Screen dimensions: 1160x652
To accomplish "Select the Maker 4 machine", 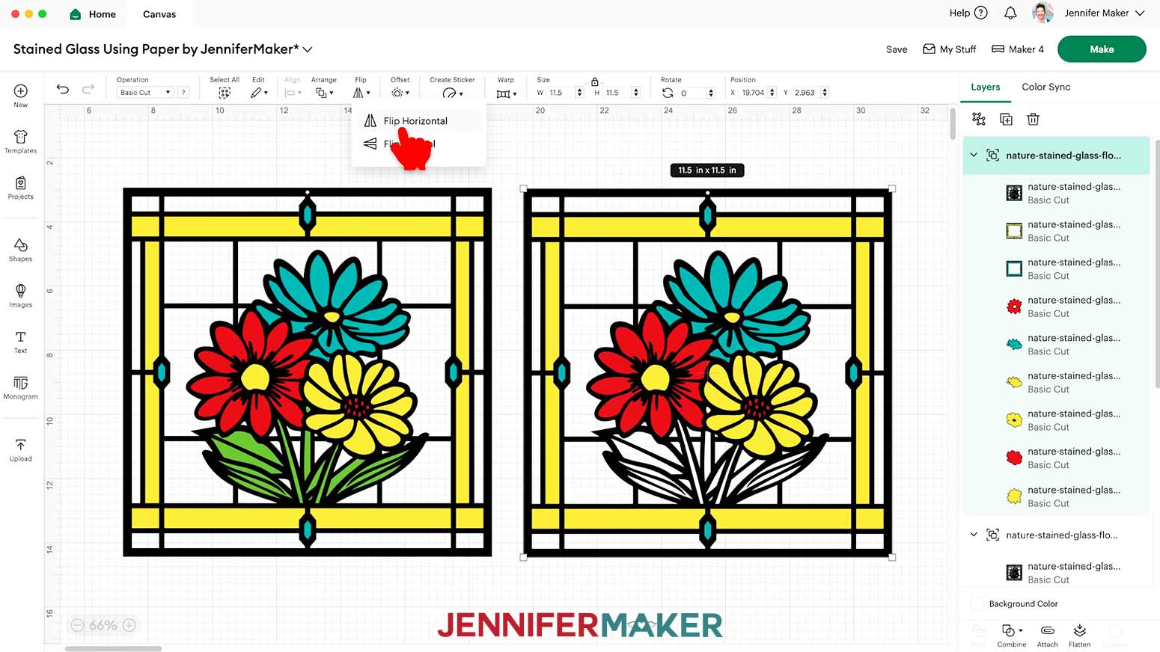I will [1018, 49].
